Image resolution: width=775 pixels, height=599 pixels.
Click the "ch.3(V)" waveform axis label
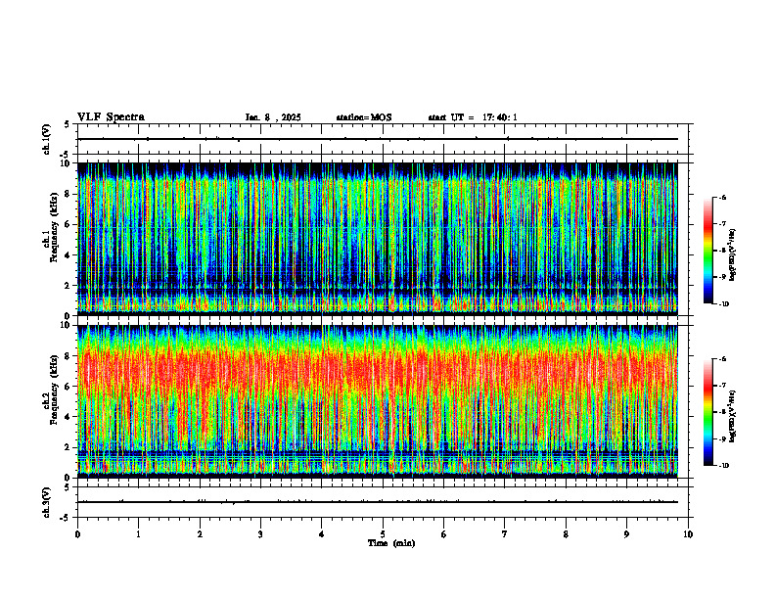[46, 502]
